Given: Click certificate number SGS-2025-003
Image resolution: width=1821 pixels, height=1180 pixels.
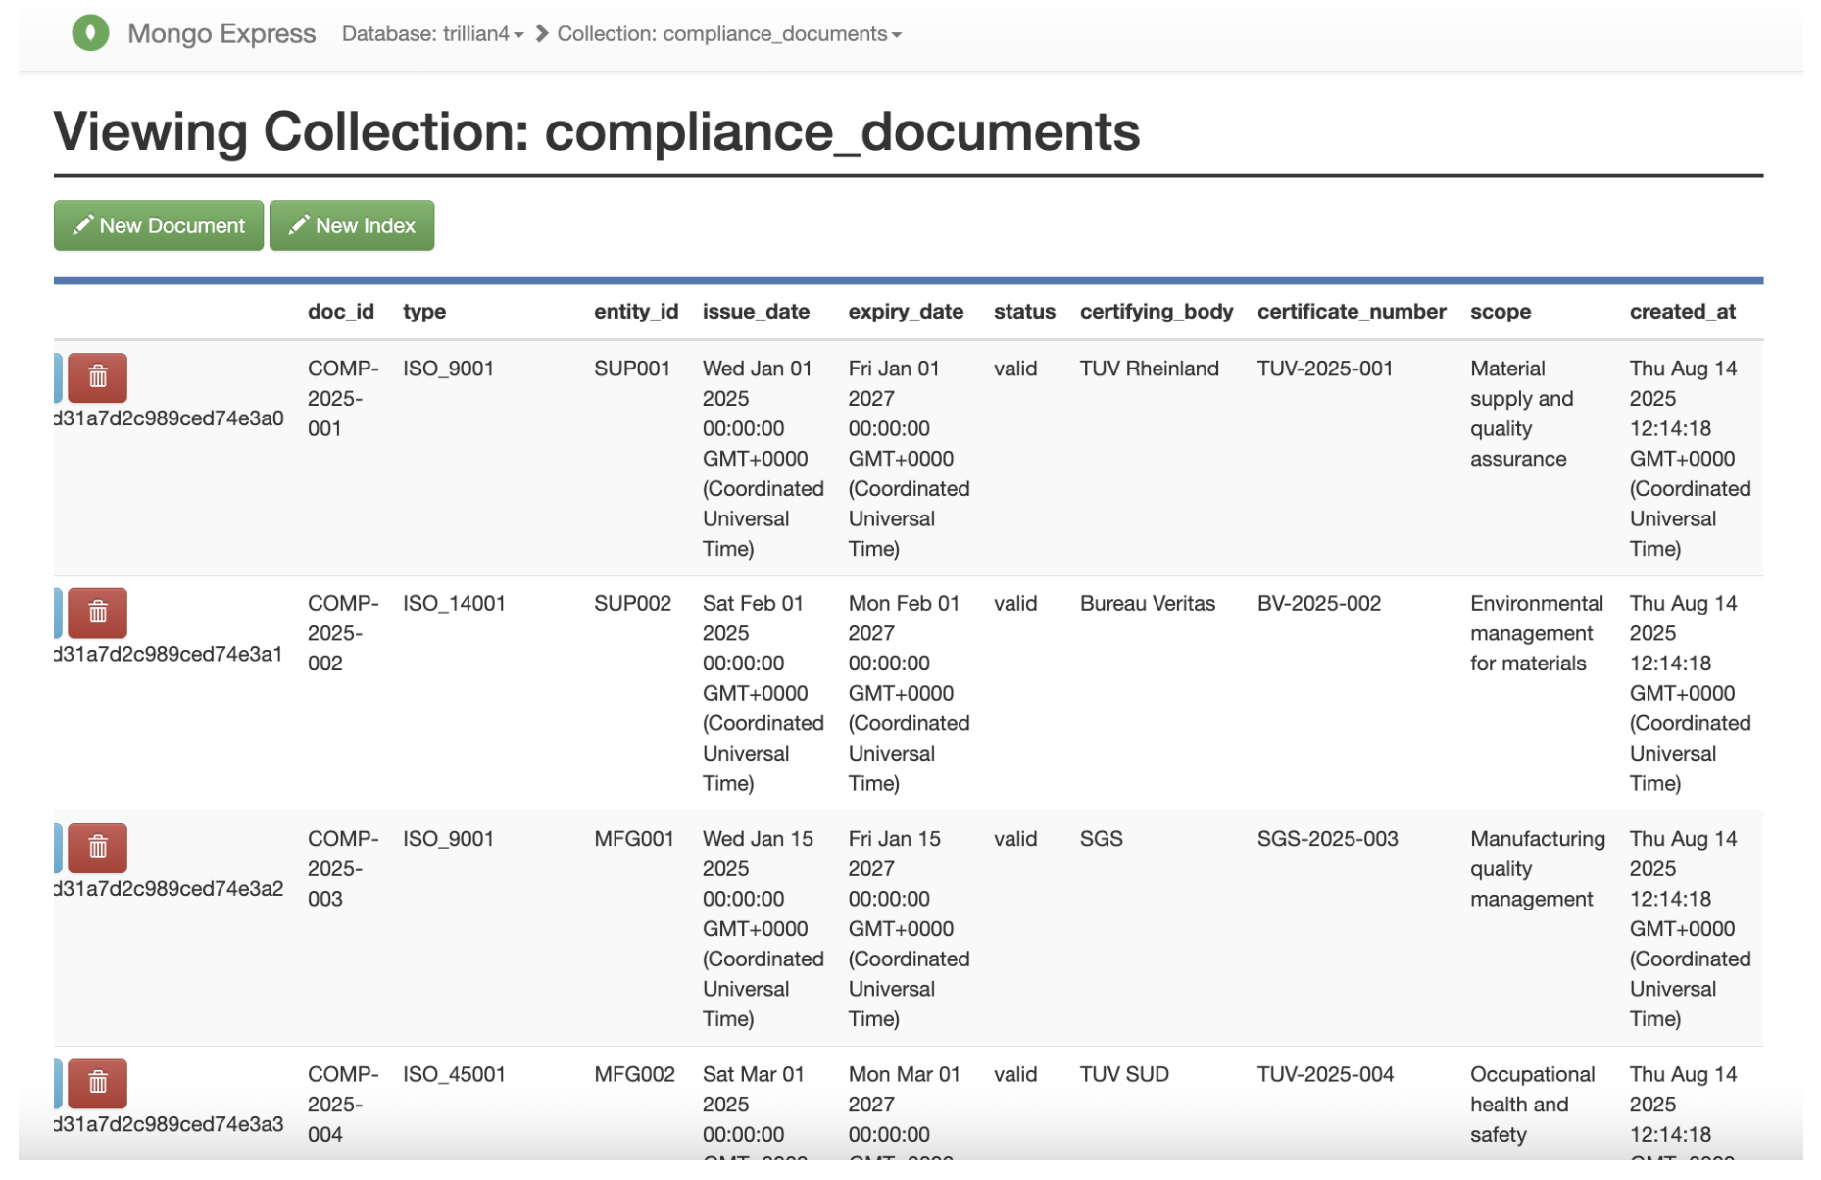Looking at the screenshot, I should 1328,839.
